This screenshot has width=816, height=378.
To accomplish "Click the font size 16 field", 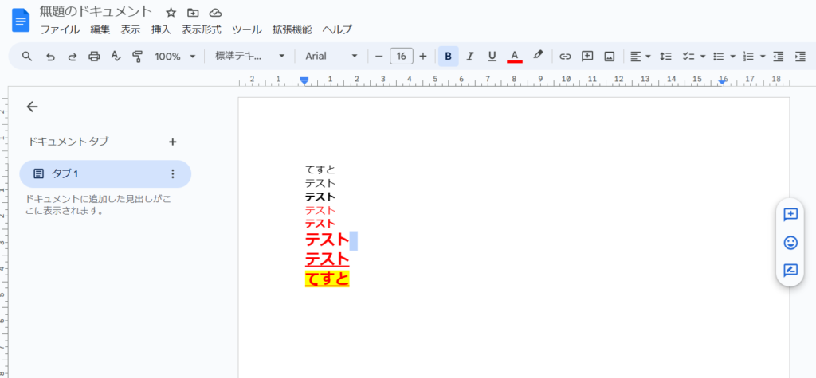I will coord(401,57).
